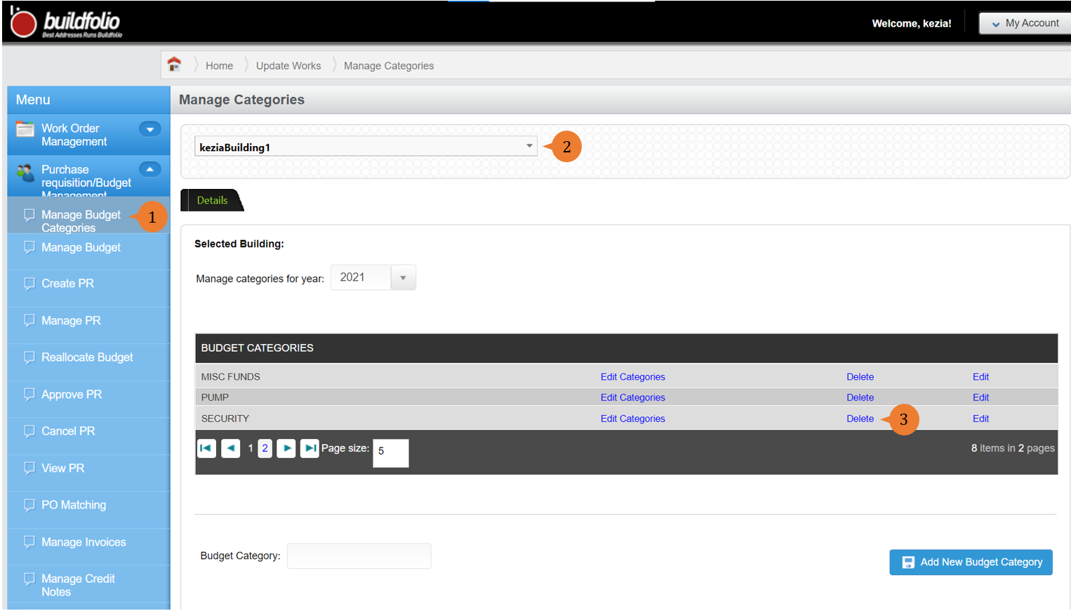Click the save icon on Add New Budget Category
The image size is (1071, 611).
coord(908,563)
